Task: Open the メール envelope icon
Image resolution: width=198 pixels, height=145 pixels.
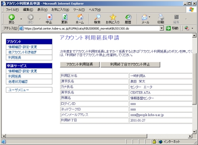Action: pos(145,17)
